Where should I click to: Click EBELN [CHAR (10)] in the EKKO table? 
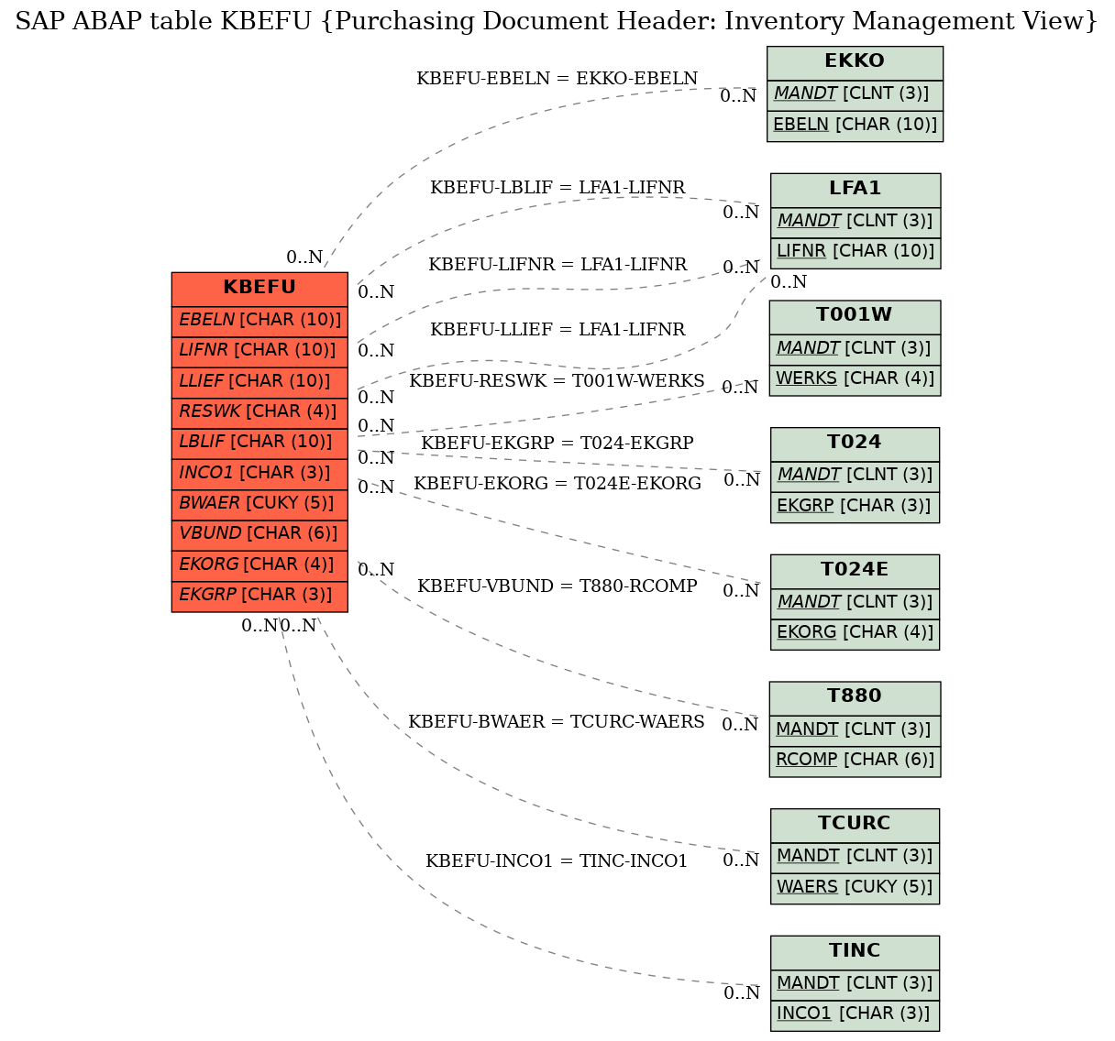point(855,126)
